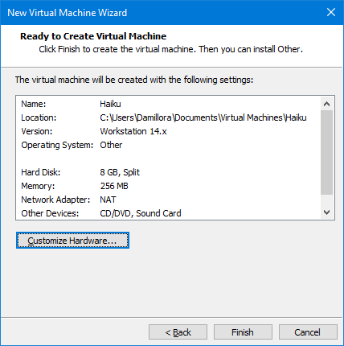Select the Location path value
The image size is (344, 346).
click(203, 117)
